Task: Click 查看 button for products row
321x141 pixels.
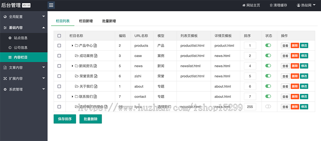Action: (285, 46)
